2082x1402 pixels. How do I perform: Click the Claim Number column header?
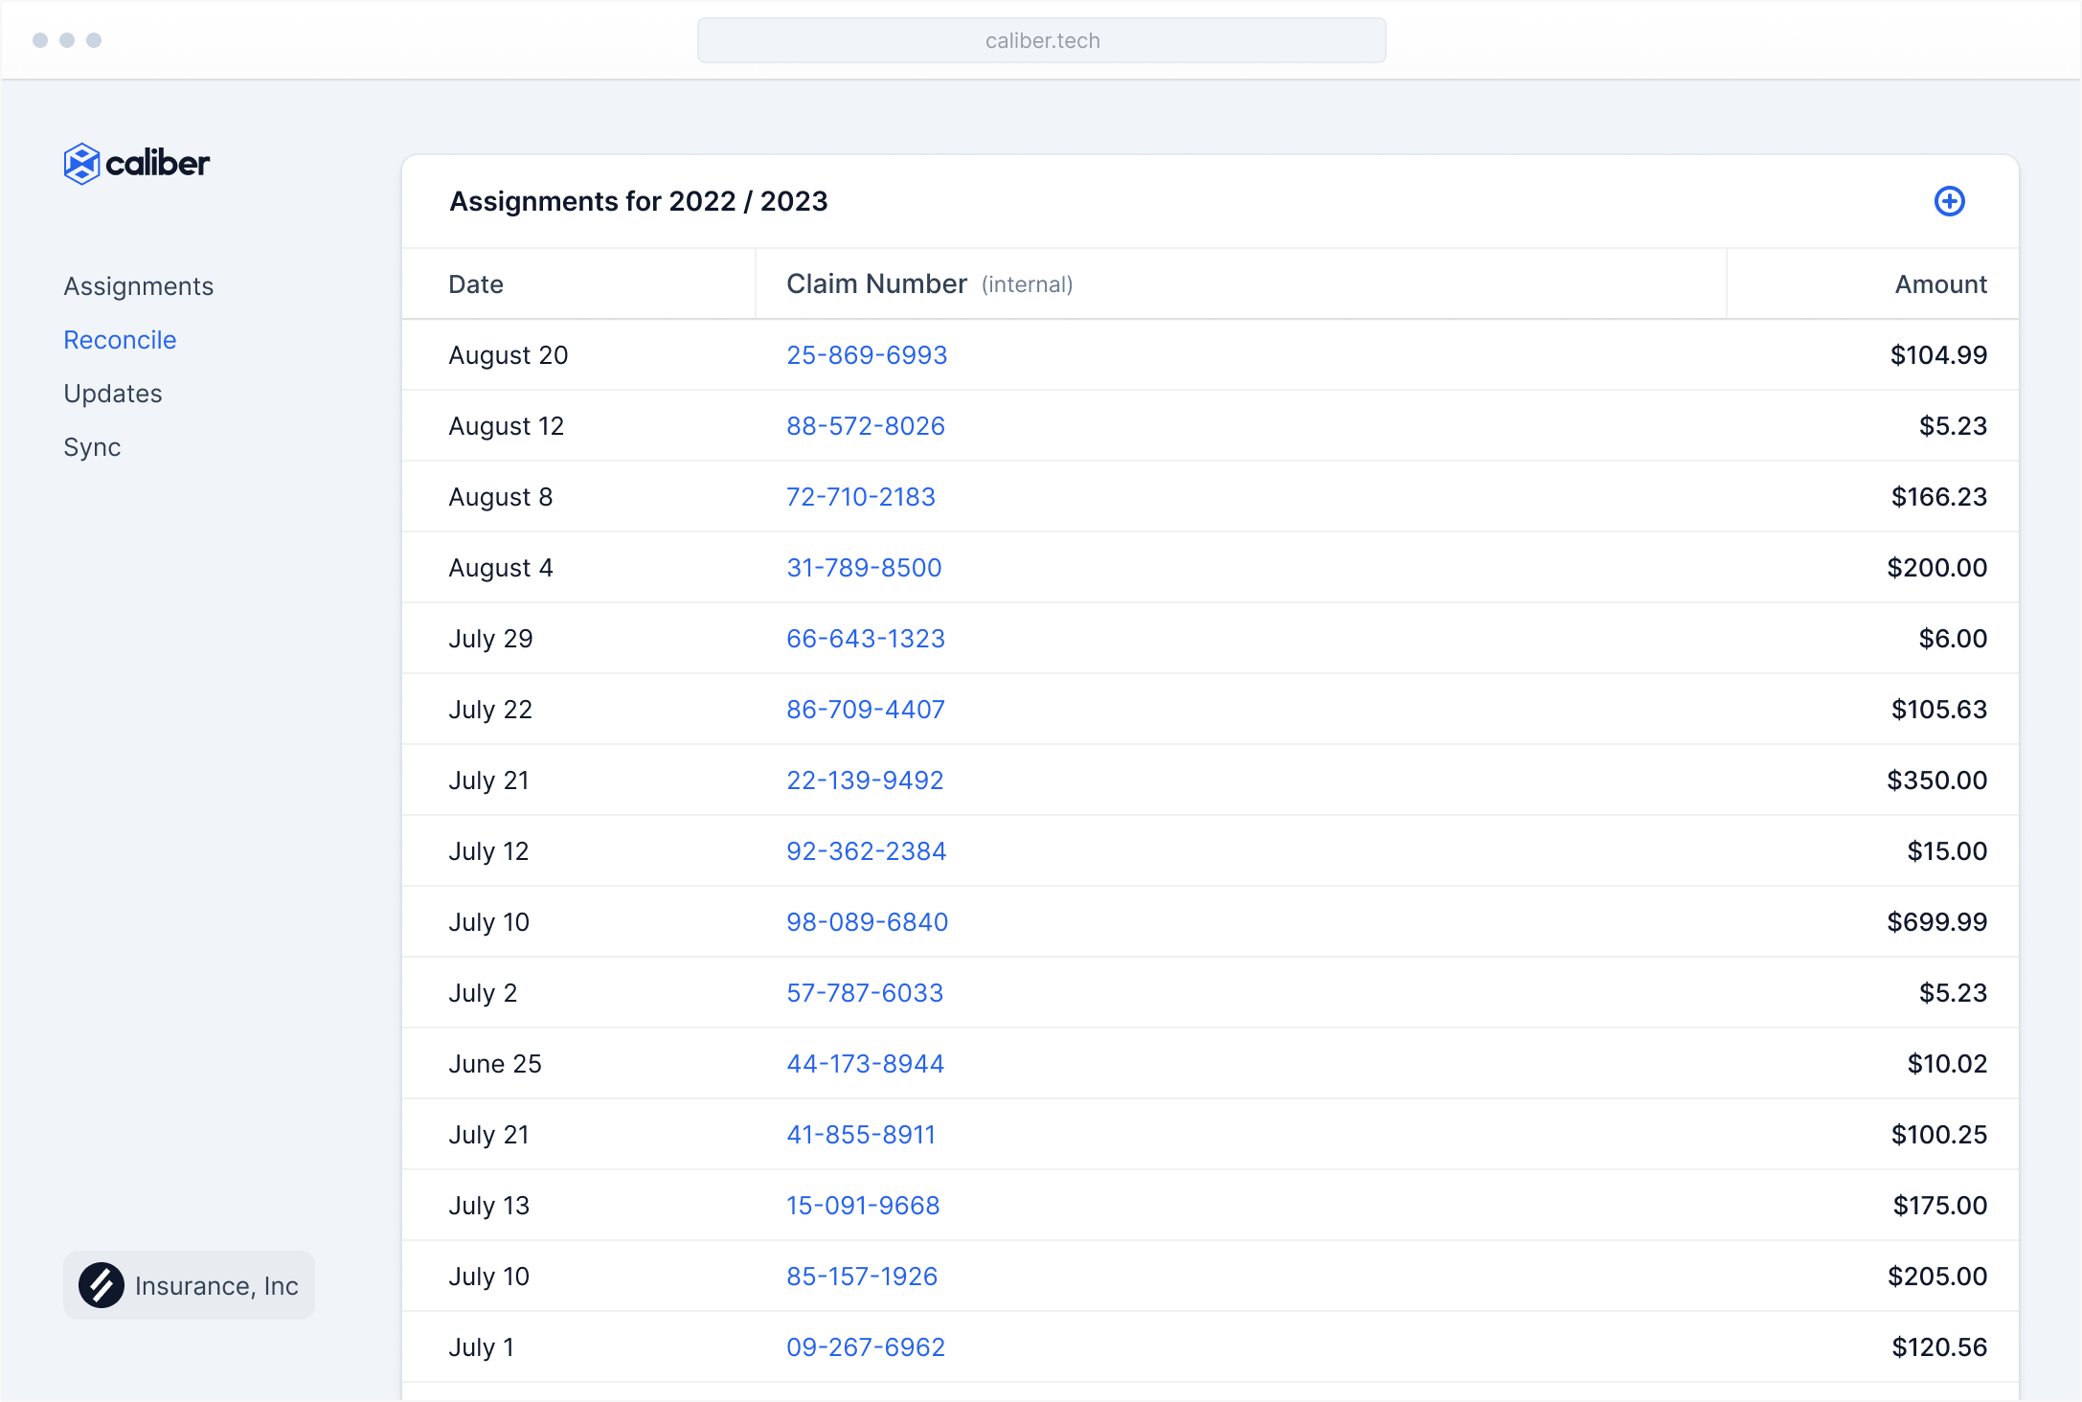pyautogui.click(x=876, y=284)
